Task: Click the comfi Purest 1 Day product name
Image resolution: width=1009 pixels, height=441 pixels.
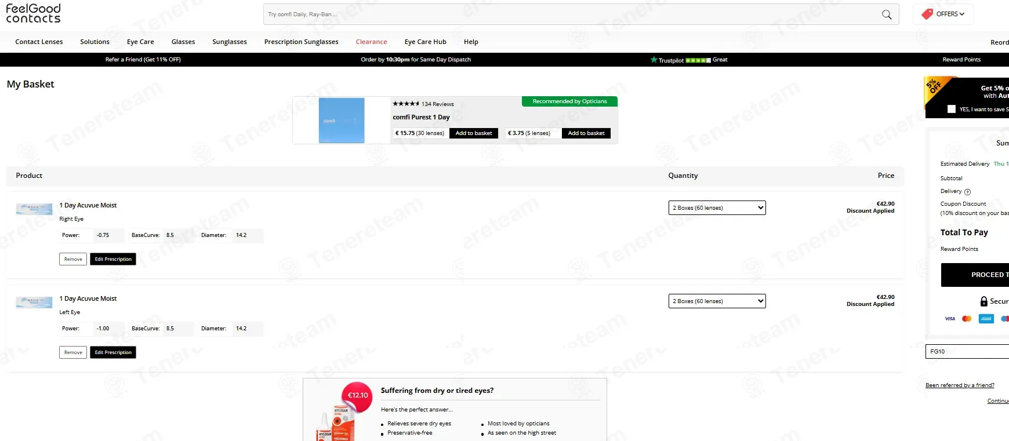Action: click(x=422, y=117)
